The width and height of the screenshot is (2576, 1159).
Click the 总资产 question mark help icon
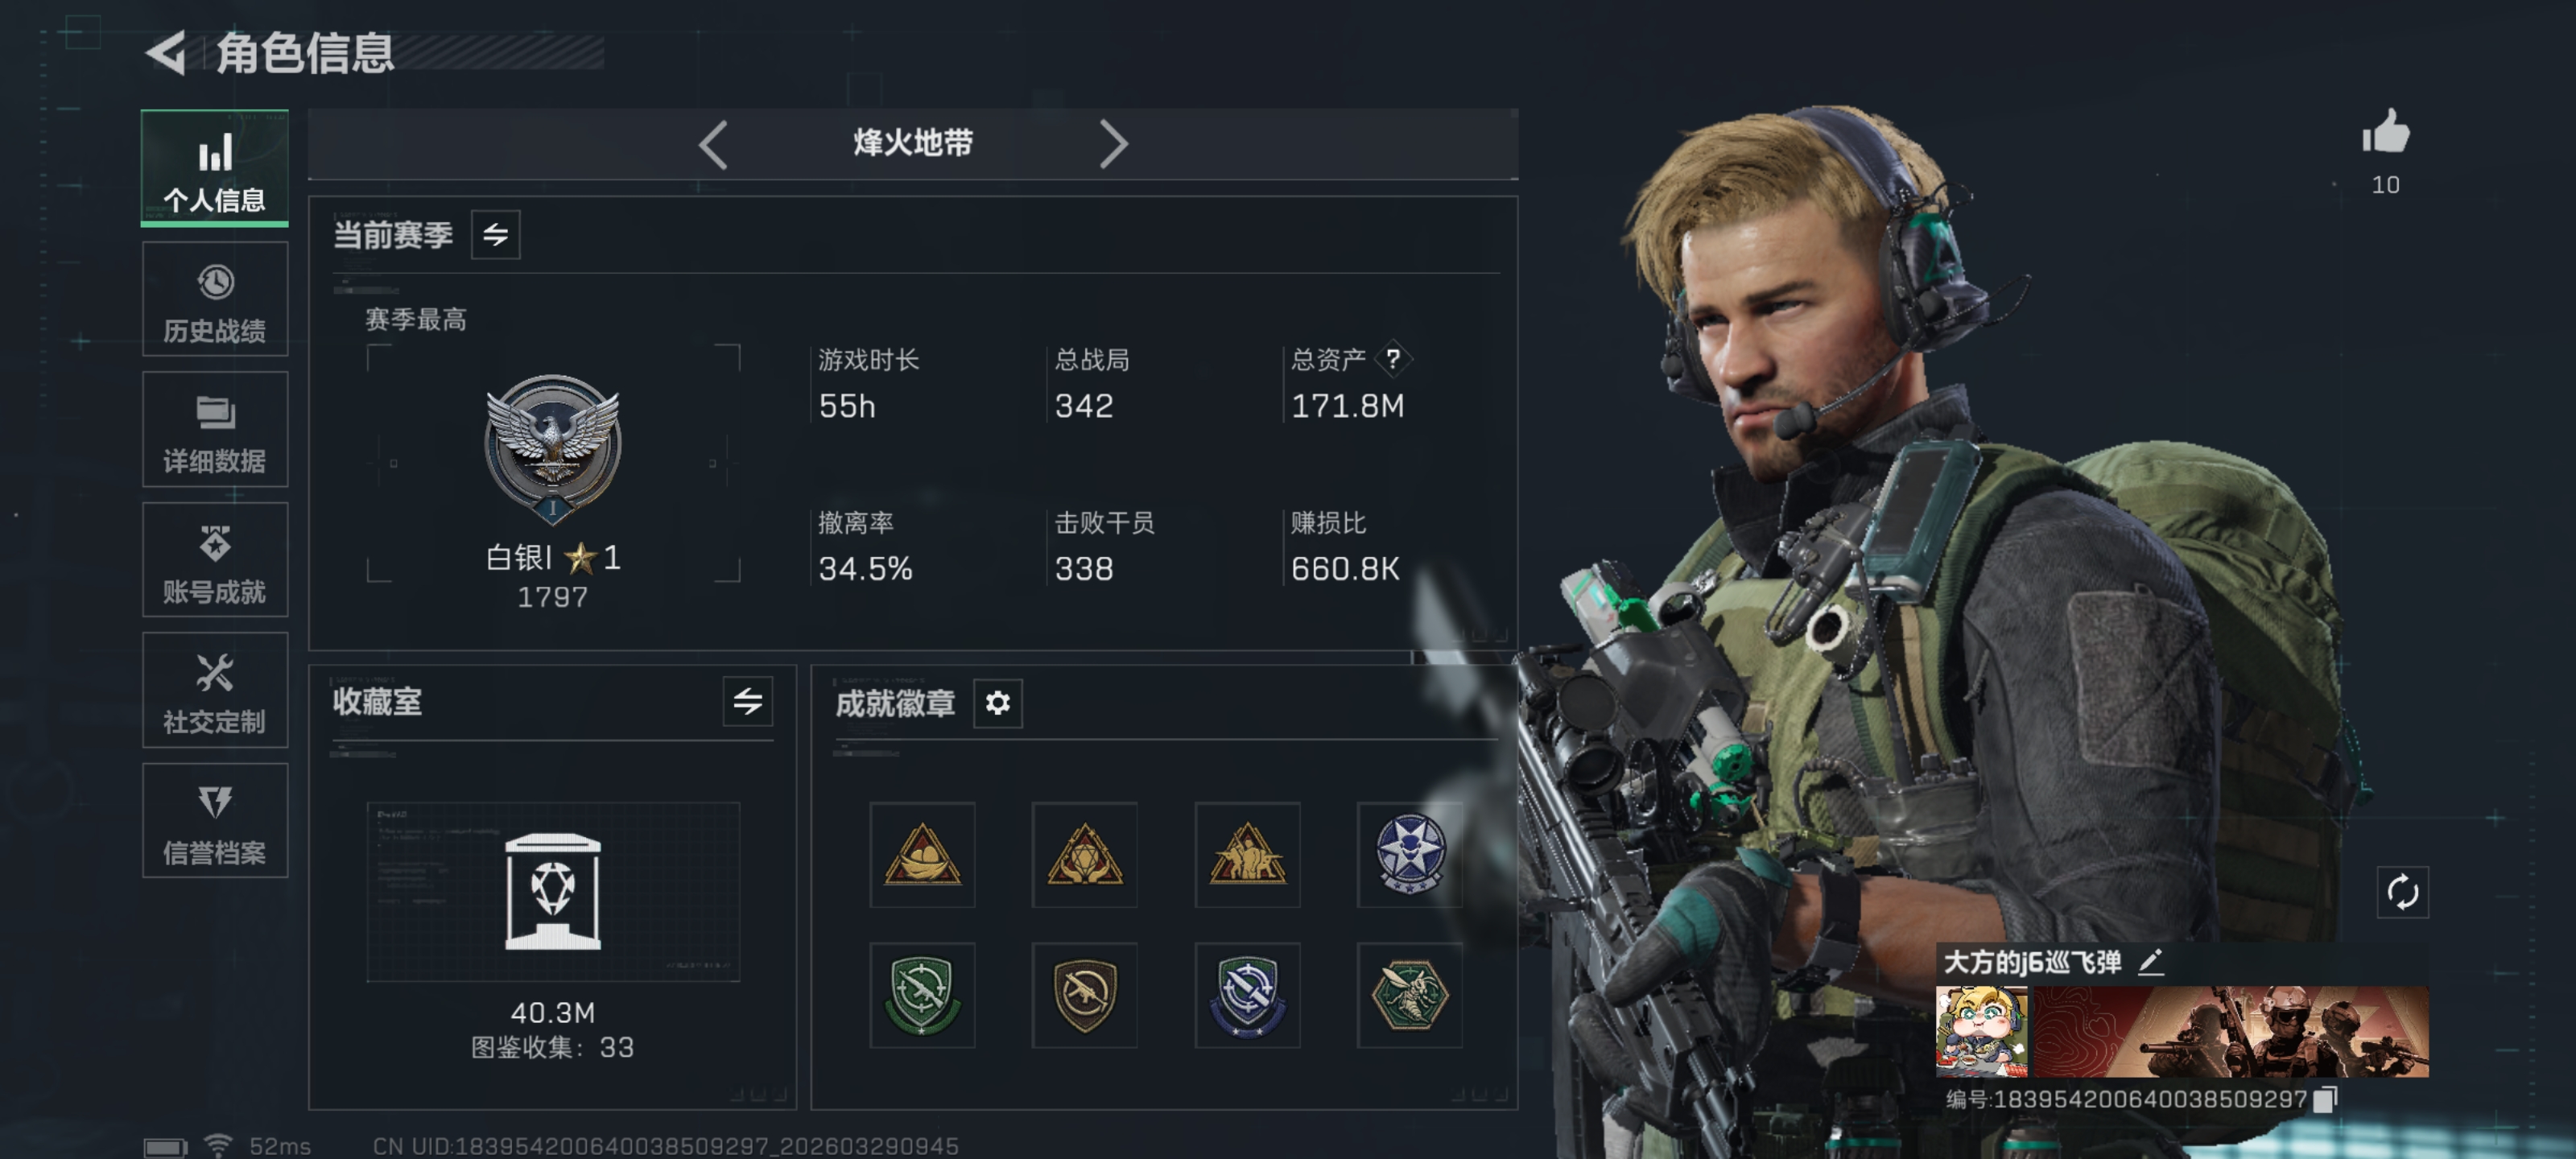pyautogui.click(x=1392, y=359)
